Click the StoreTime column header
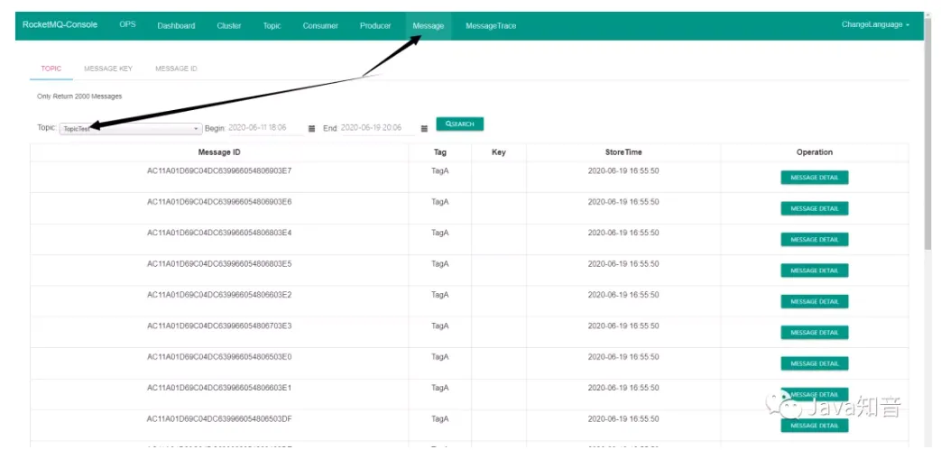Viewport: 941px width, 468px height. coord(623,152)
